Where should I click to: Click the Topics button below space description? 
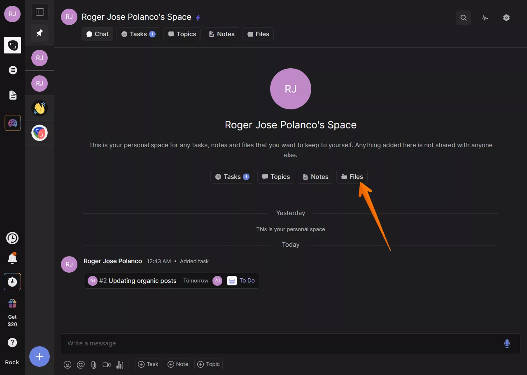pos(276,177)
